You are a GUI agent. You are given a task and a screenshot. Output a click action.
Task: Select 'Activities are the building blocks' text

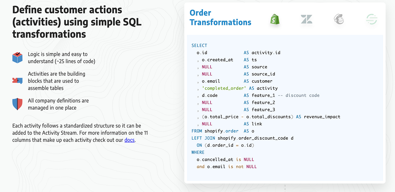57,81
